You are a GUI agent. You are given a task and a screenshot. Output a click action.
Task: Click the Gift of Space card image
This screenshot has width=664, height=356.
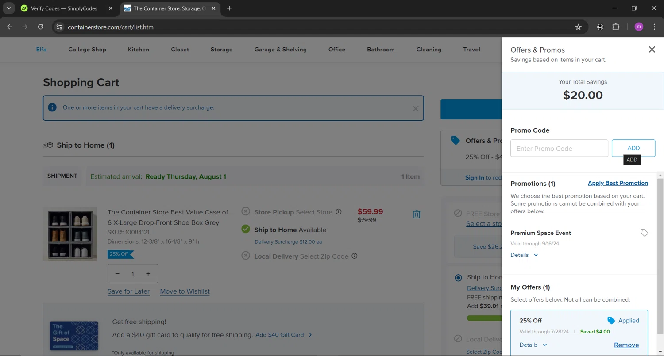[x=74, y=336]
